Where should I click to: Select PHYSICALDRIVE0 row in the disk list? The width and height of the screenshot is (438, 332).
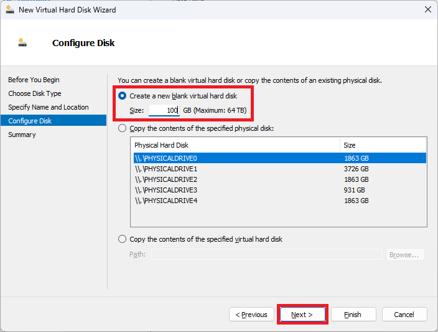click(280, 158)
